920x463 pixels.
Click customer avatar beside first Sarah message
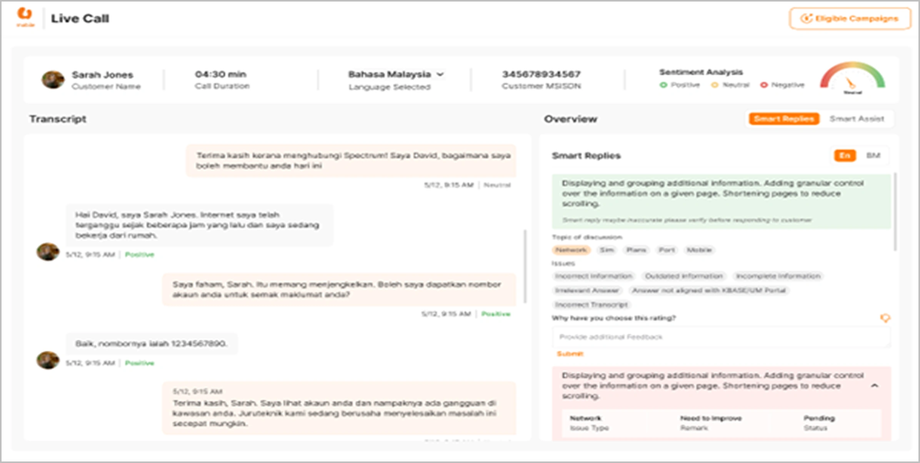pos(48,252)
